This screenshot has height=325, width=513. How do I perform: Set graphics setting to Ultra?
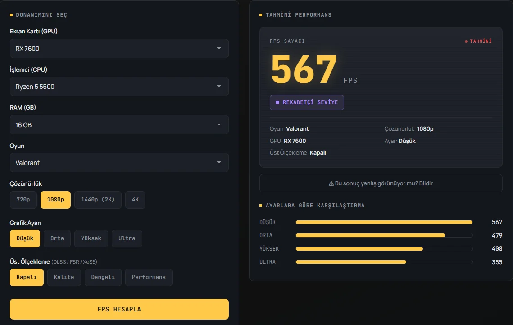[x=127, y=238]
